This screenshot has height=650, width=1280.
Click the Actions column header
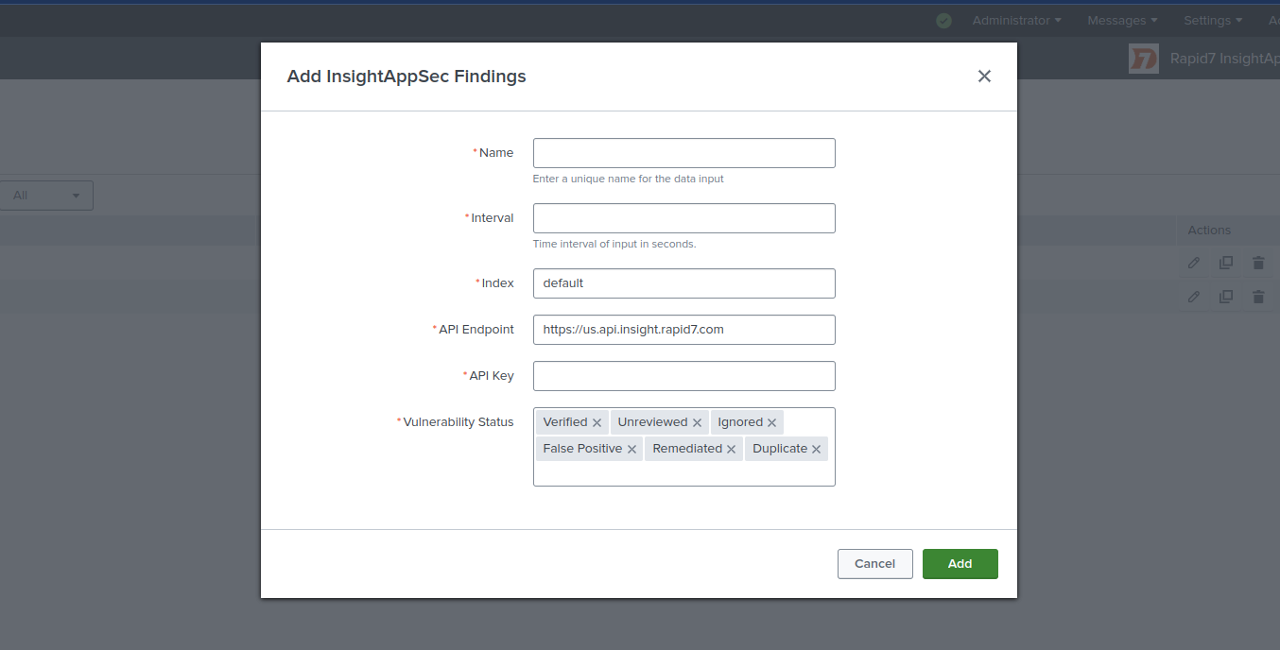(1209, 230)
